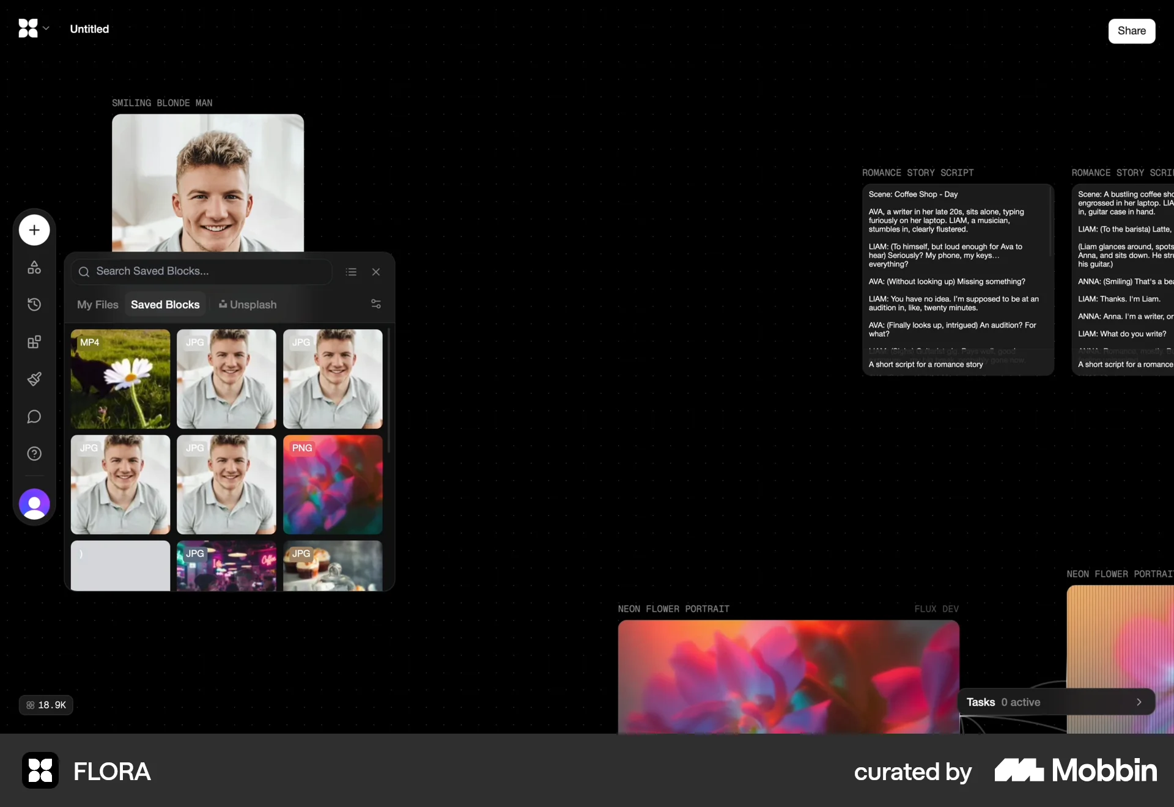Open the help question mark icon
This screenshot has height=807, width=1174.
34,454
